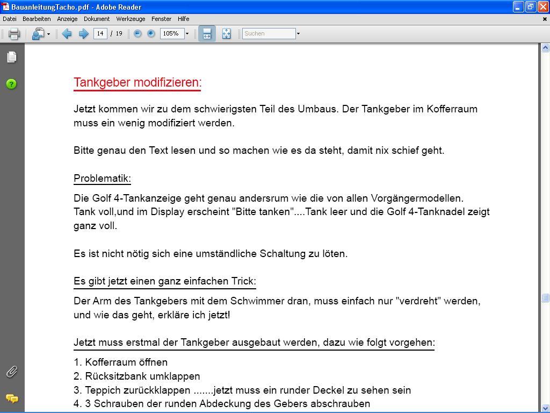Open the Pages panel in sidebar
550x413 pixels.
click(x=11, y=57)
